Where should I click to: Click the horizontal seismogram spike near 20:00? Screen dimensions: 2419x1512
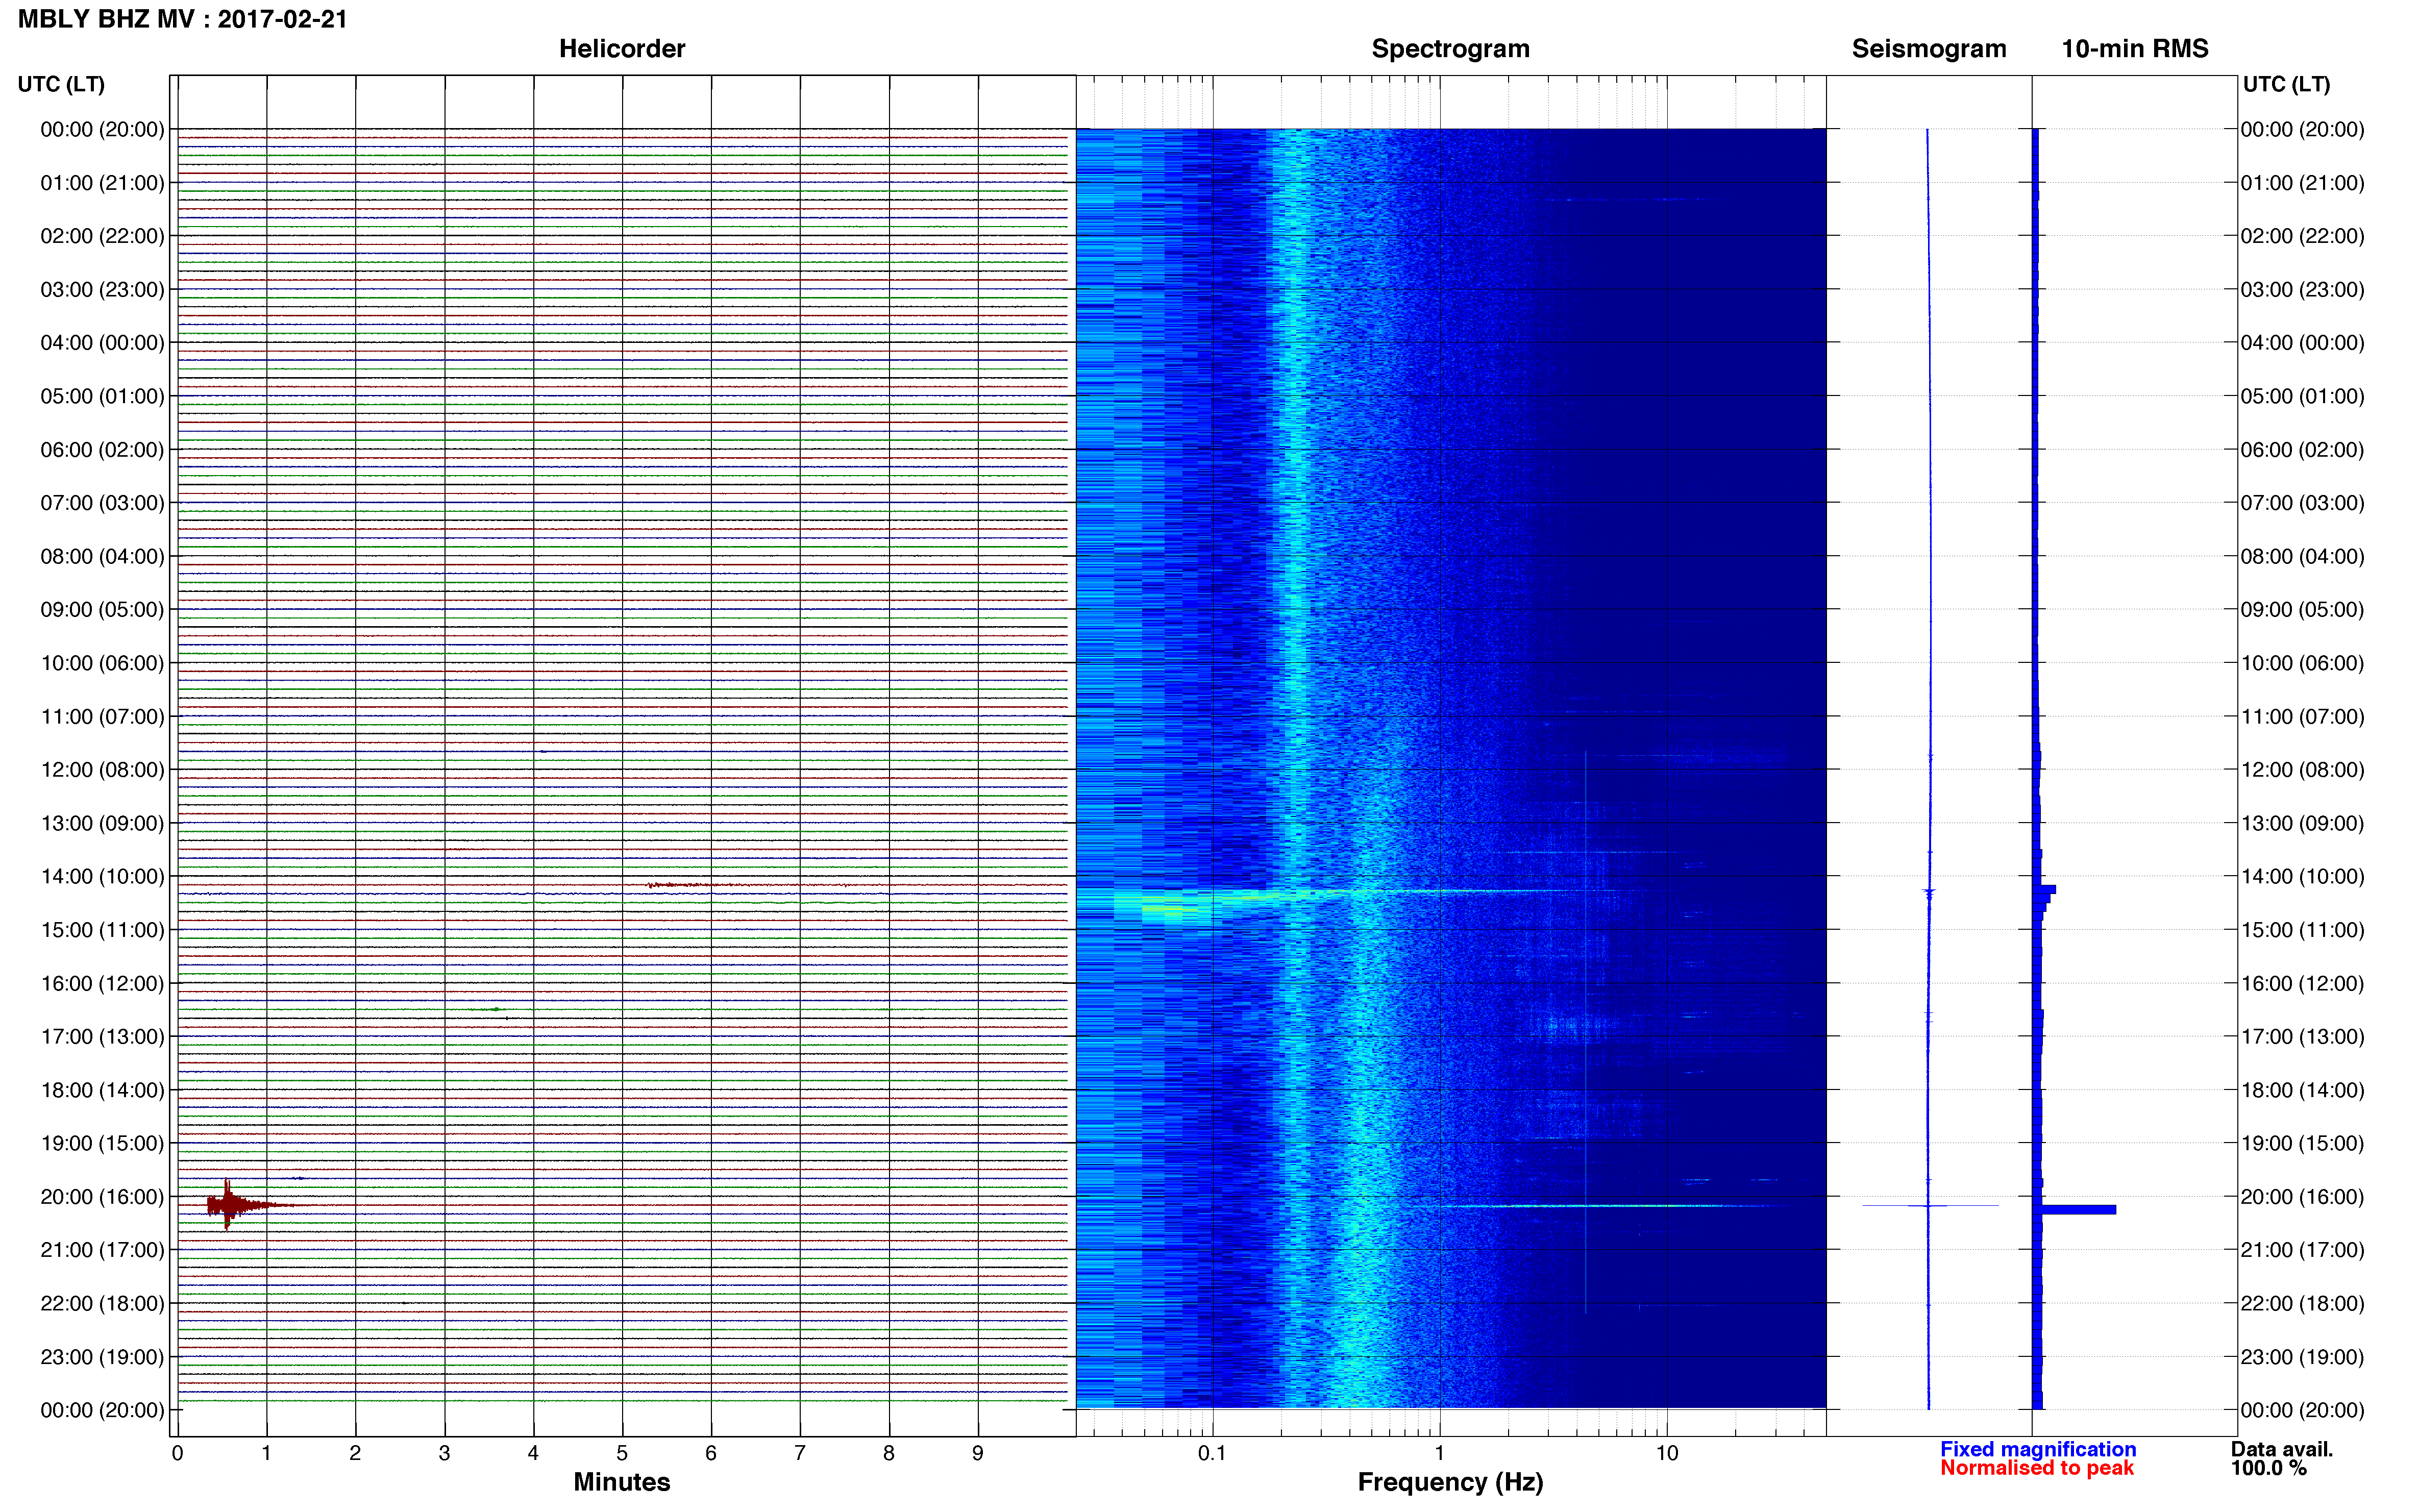(1929, 1206)
